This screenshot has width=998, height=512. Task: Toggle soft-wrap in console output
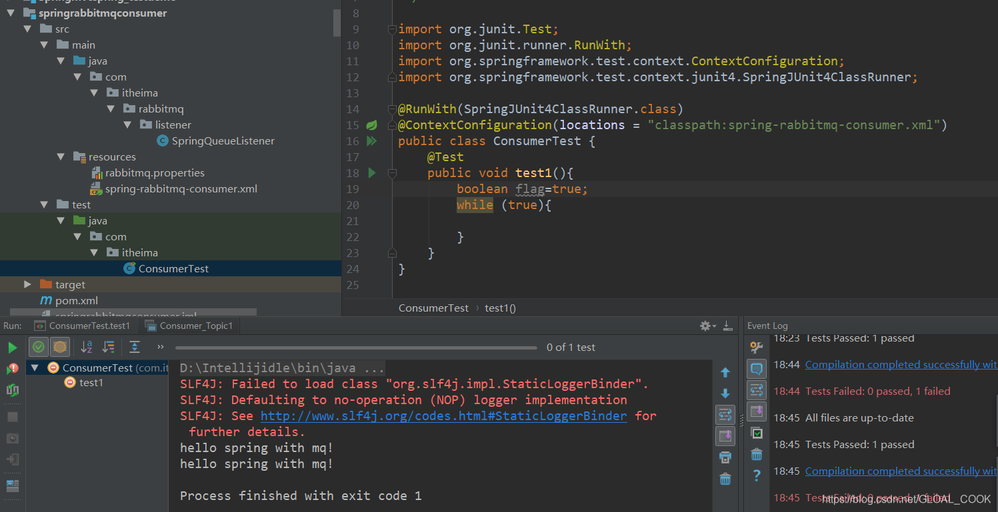point(725,415)
